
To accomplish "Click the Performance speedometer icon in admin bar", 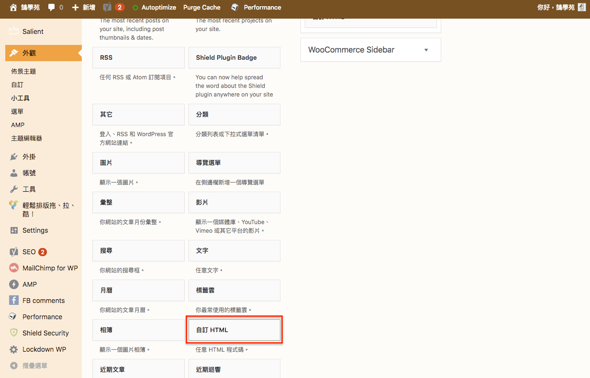I will pyautogui.click(x=234, y=7).
